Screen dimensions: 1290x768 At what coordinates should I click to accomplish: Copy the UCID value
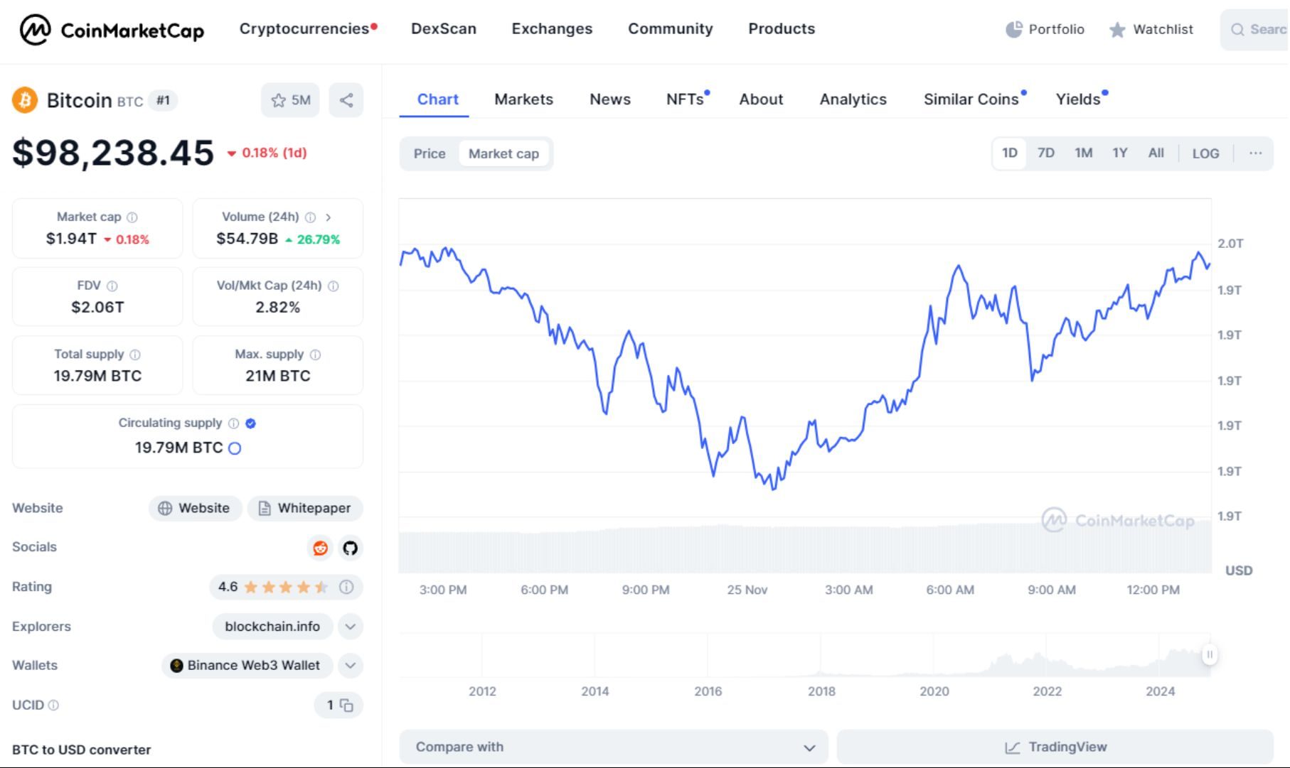click(x=346, y=705)
